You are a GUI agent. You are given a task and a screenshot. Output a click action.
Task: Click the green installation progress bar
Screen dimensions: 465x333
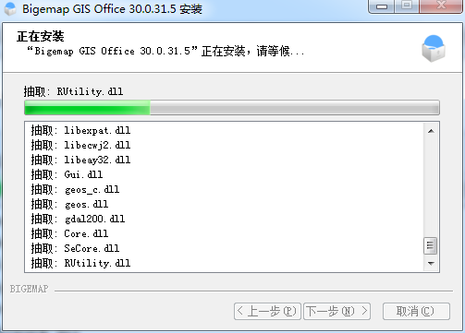(x=232, y=108)
